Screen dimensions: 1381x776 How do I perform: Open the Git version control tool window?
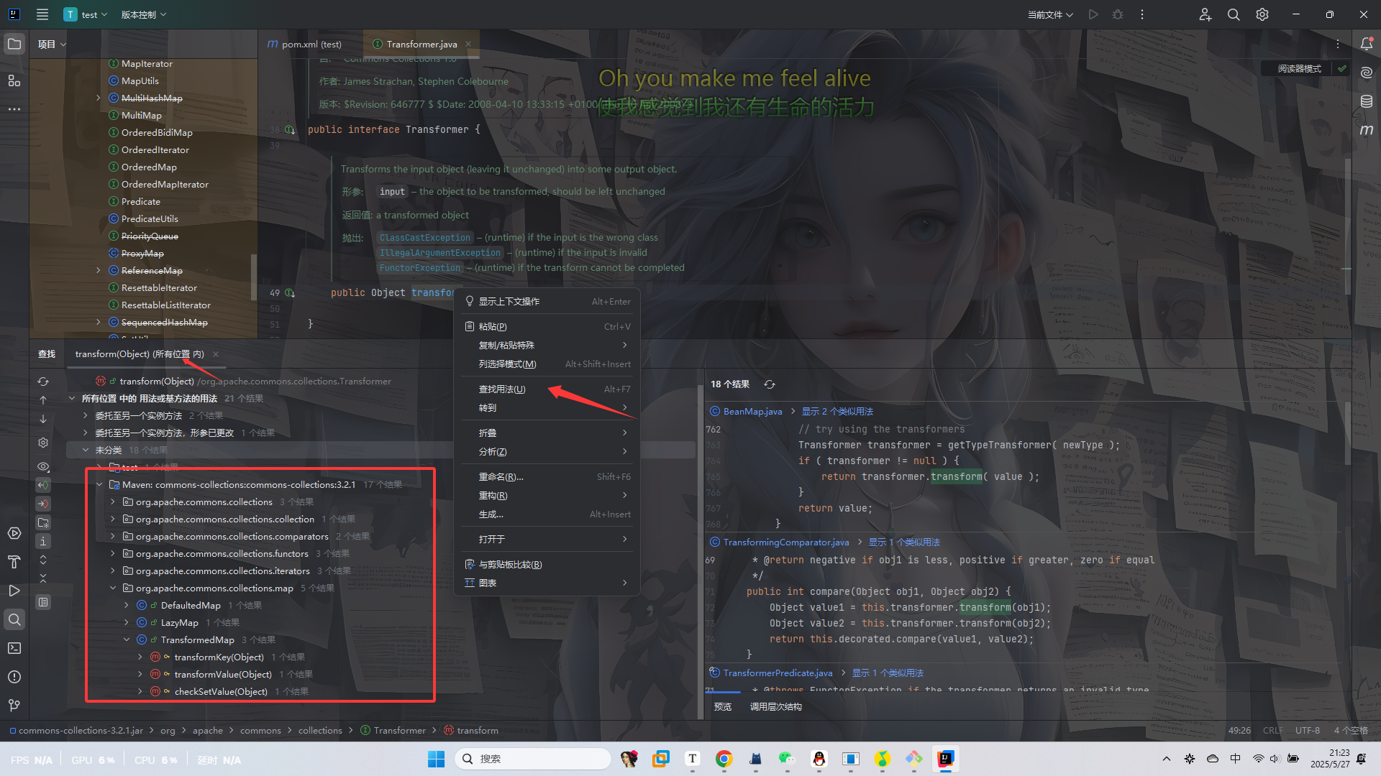(x=14, y=706)
